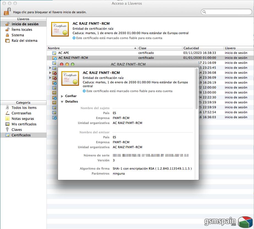Click the Parámetros value 'ninguna'
The image size is (254, 229).
[x=119, y=174]
